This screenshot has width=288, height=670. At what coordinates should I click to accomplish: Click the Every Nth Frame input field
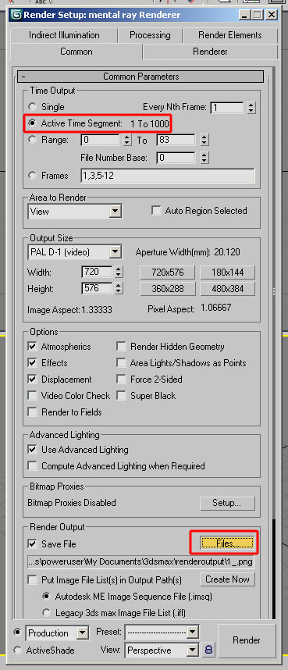pyautogui.click(x=227, y=107)
